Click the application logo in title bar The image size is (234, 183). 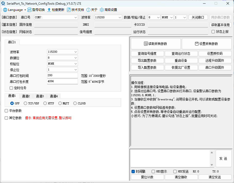pyautogui.click(x=3, y=3)
